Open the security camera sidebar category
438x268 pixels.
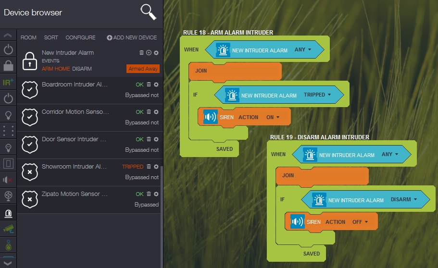tap(8, 229)
